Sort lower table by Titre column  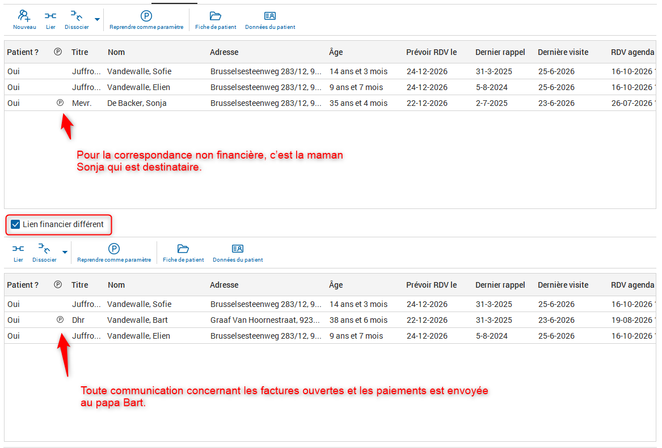coord(80,285)
